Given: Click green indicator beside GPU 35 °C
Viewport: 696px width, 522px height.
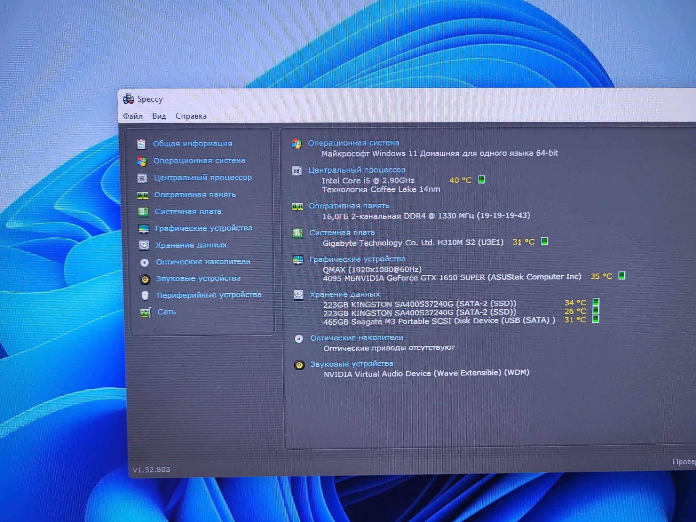Looking at the screenshot, I should pos(622,276).
